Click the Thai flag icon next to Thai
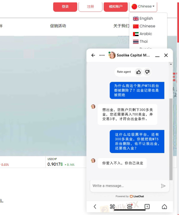This screenshot has width=179, height=215. pyautogui.click(x=136, y=42)
